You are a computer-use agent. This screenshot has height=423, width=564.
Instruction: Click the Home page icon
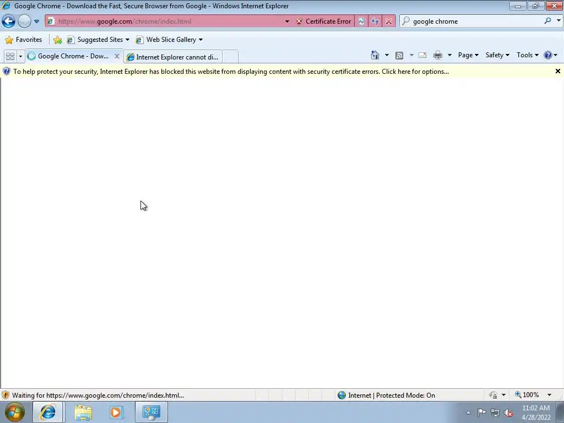375,55
